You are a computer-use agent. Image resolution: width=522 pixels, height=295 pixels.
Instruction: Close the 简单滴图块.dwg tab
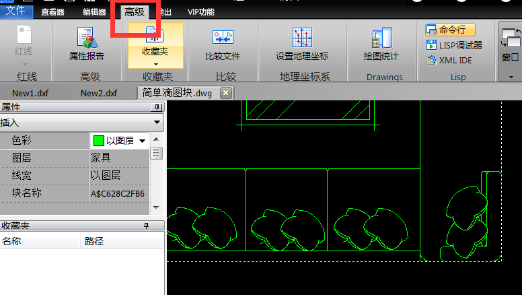tap(226, 93)
